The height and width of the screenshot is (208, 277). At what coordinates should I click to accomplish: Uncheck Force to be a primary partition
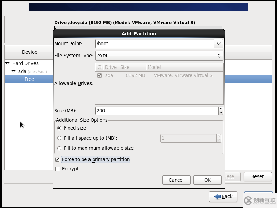(57, 160)
